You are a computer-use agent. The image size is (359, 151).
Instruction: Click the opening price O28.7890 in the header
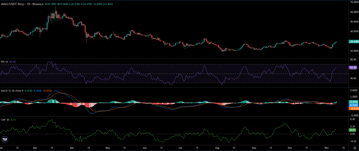(x=51, y=4)
